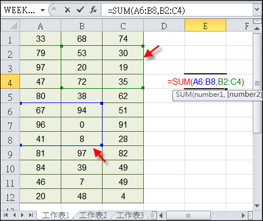Click the vertical scrollbar thumb

[257, 83]
